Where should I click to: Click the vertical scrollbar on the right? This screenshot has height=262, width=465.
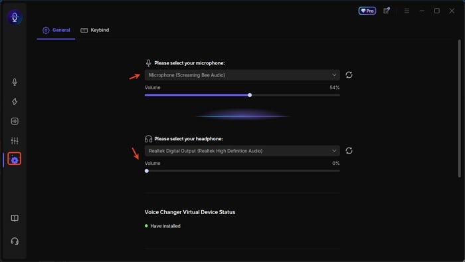[460, 108]
